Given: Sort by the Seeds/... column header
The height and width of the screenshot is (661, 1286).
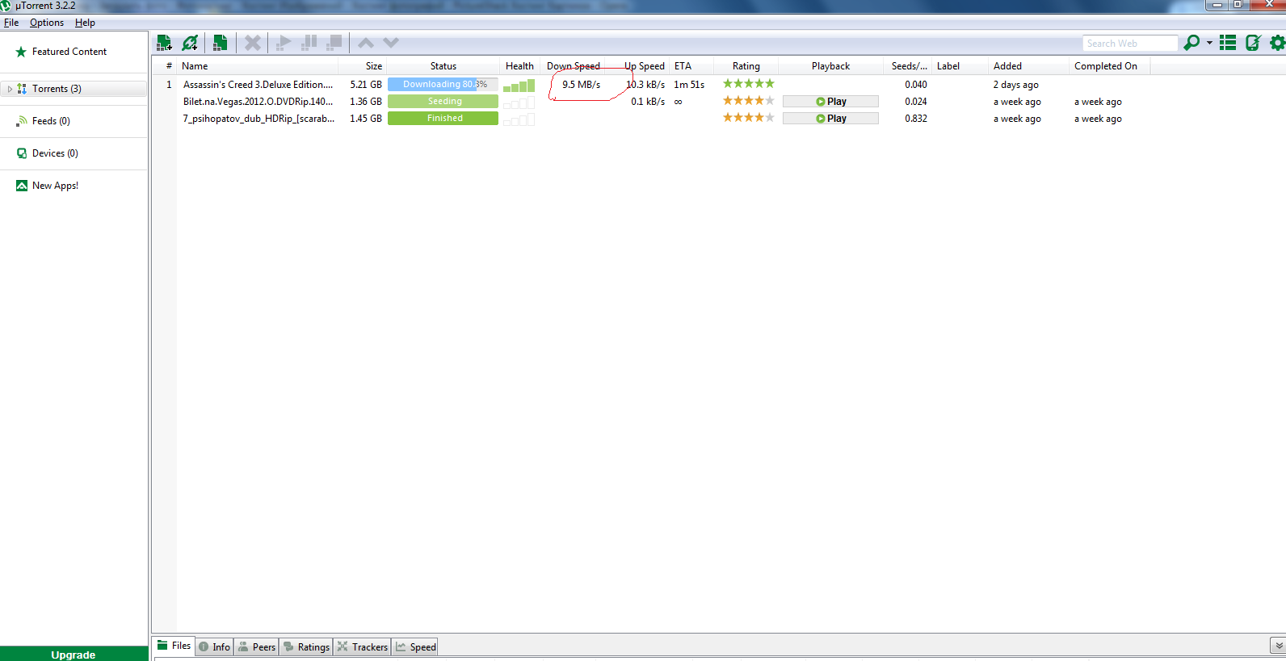Looking at the screenshot, I should [908, 66].
